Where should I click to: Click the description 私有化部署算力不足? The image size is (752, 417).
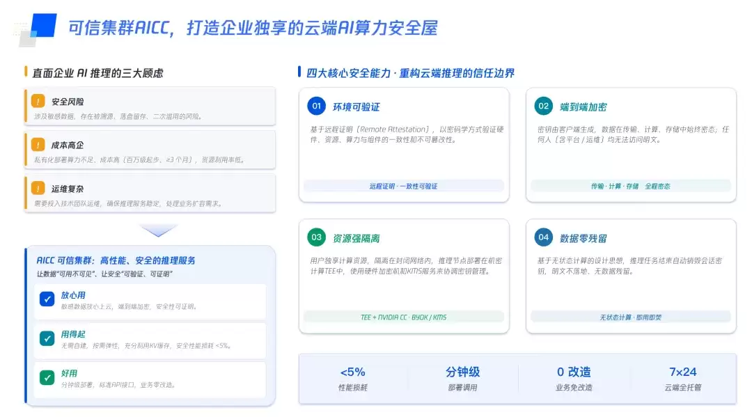[140, 160]
